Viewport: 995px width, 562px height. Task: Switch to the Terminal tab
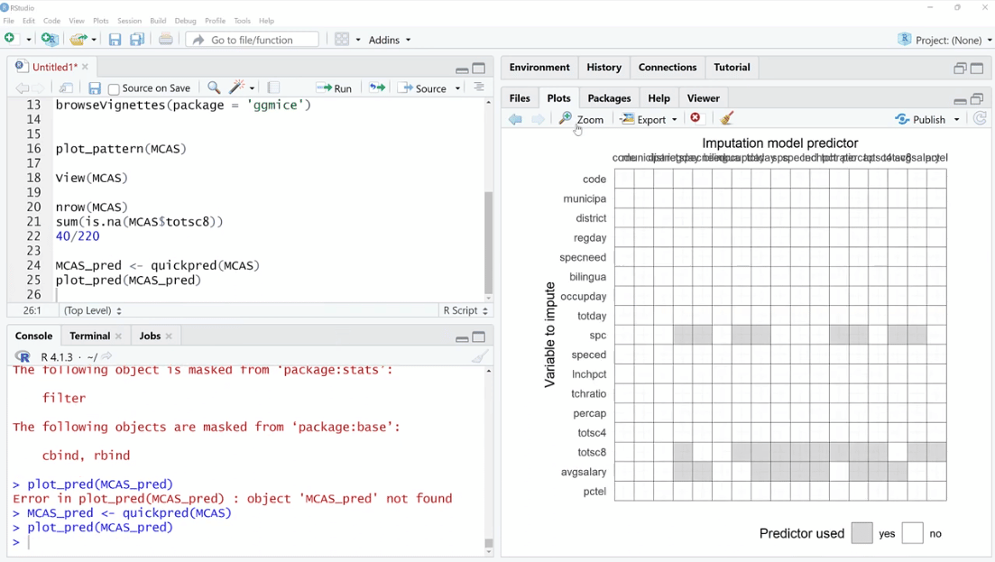coord(89,336)
